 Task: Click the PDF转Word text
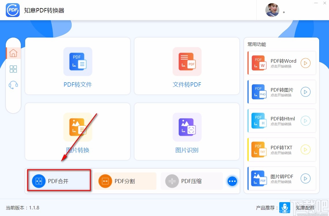tap(284, 61)
